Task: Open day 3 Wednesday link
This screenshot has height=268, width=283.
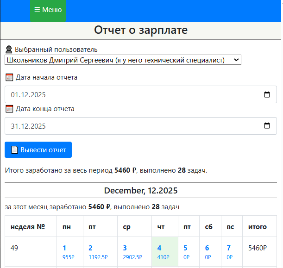Action: tap(125, 248)
